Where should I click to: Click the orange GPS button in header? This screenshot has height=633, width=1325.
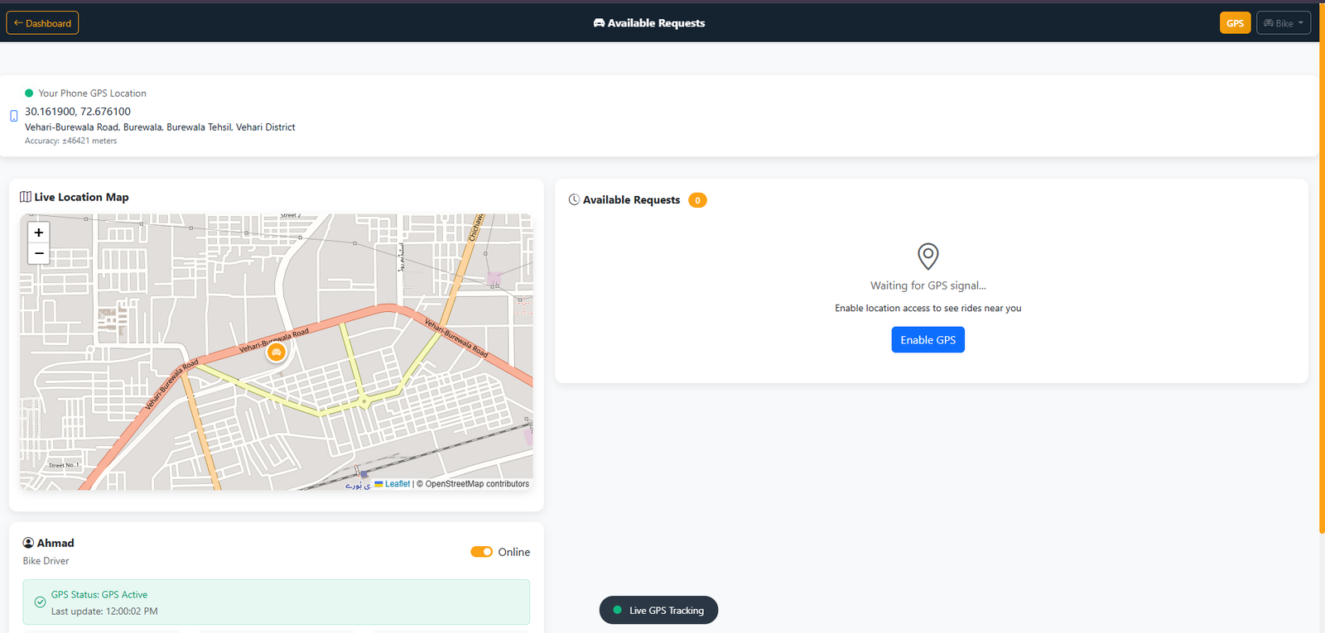point(1235,23)
